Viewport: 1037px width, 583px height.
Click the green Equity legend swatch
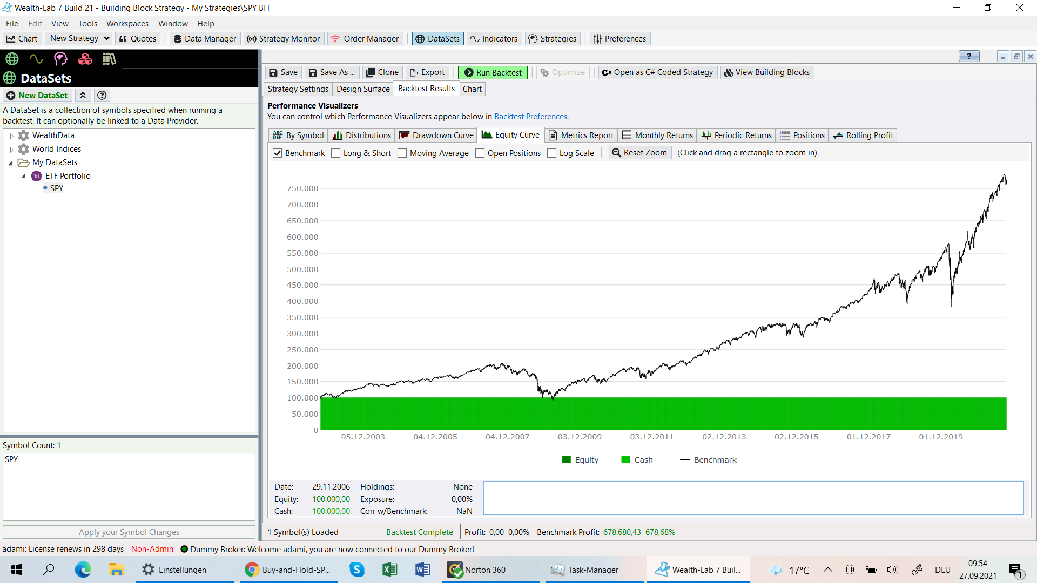[566, 460]
